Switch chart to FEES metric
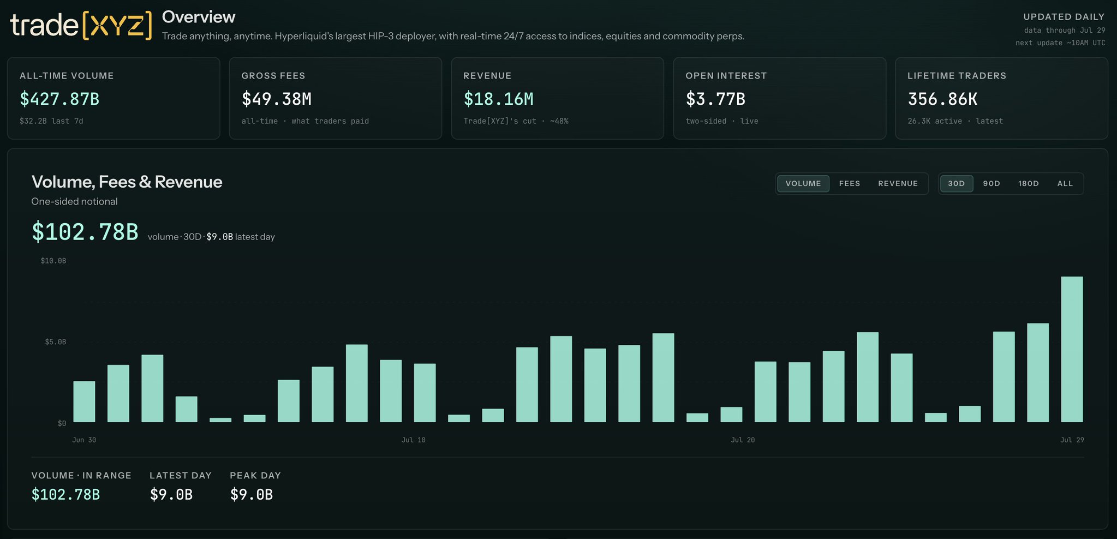This screenshot has width=1117, height=539. (x=850, y=183)
